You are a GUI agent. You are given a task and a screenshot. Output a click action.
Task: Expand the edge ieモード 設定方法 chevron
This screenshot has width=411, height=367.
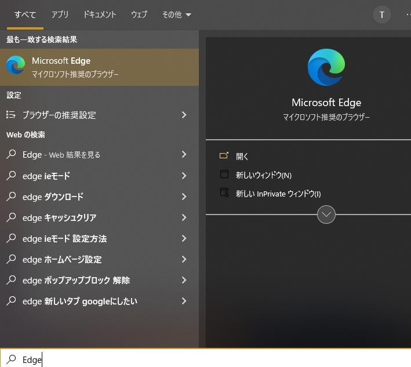click(x=184, y=238)
